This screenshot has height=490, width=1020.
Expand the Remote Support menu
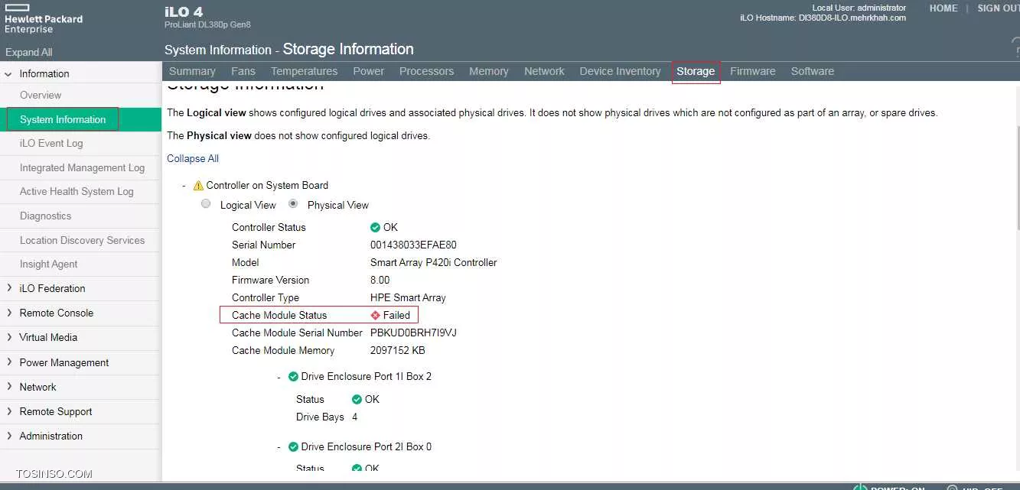point(9,411)
